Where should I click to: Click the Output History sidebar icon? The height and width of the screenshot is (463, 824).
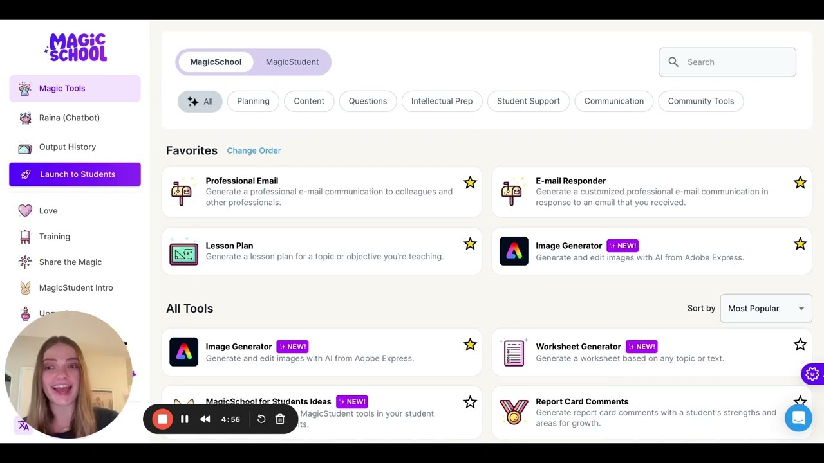tap(25, 147)
